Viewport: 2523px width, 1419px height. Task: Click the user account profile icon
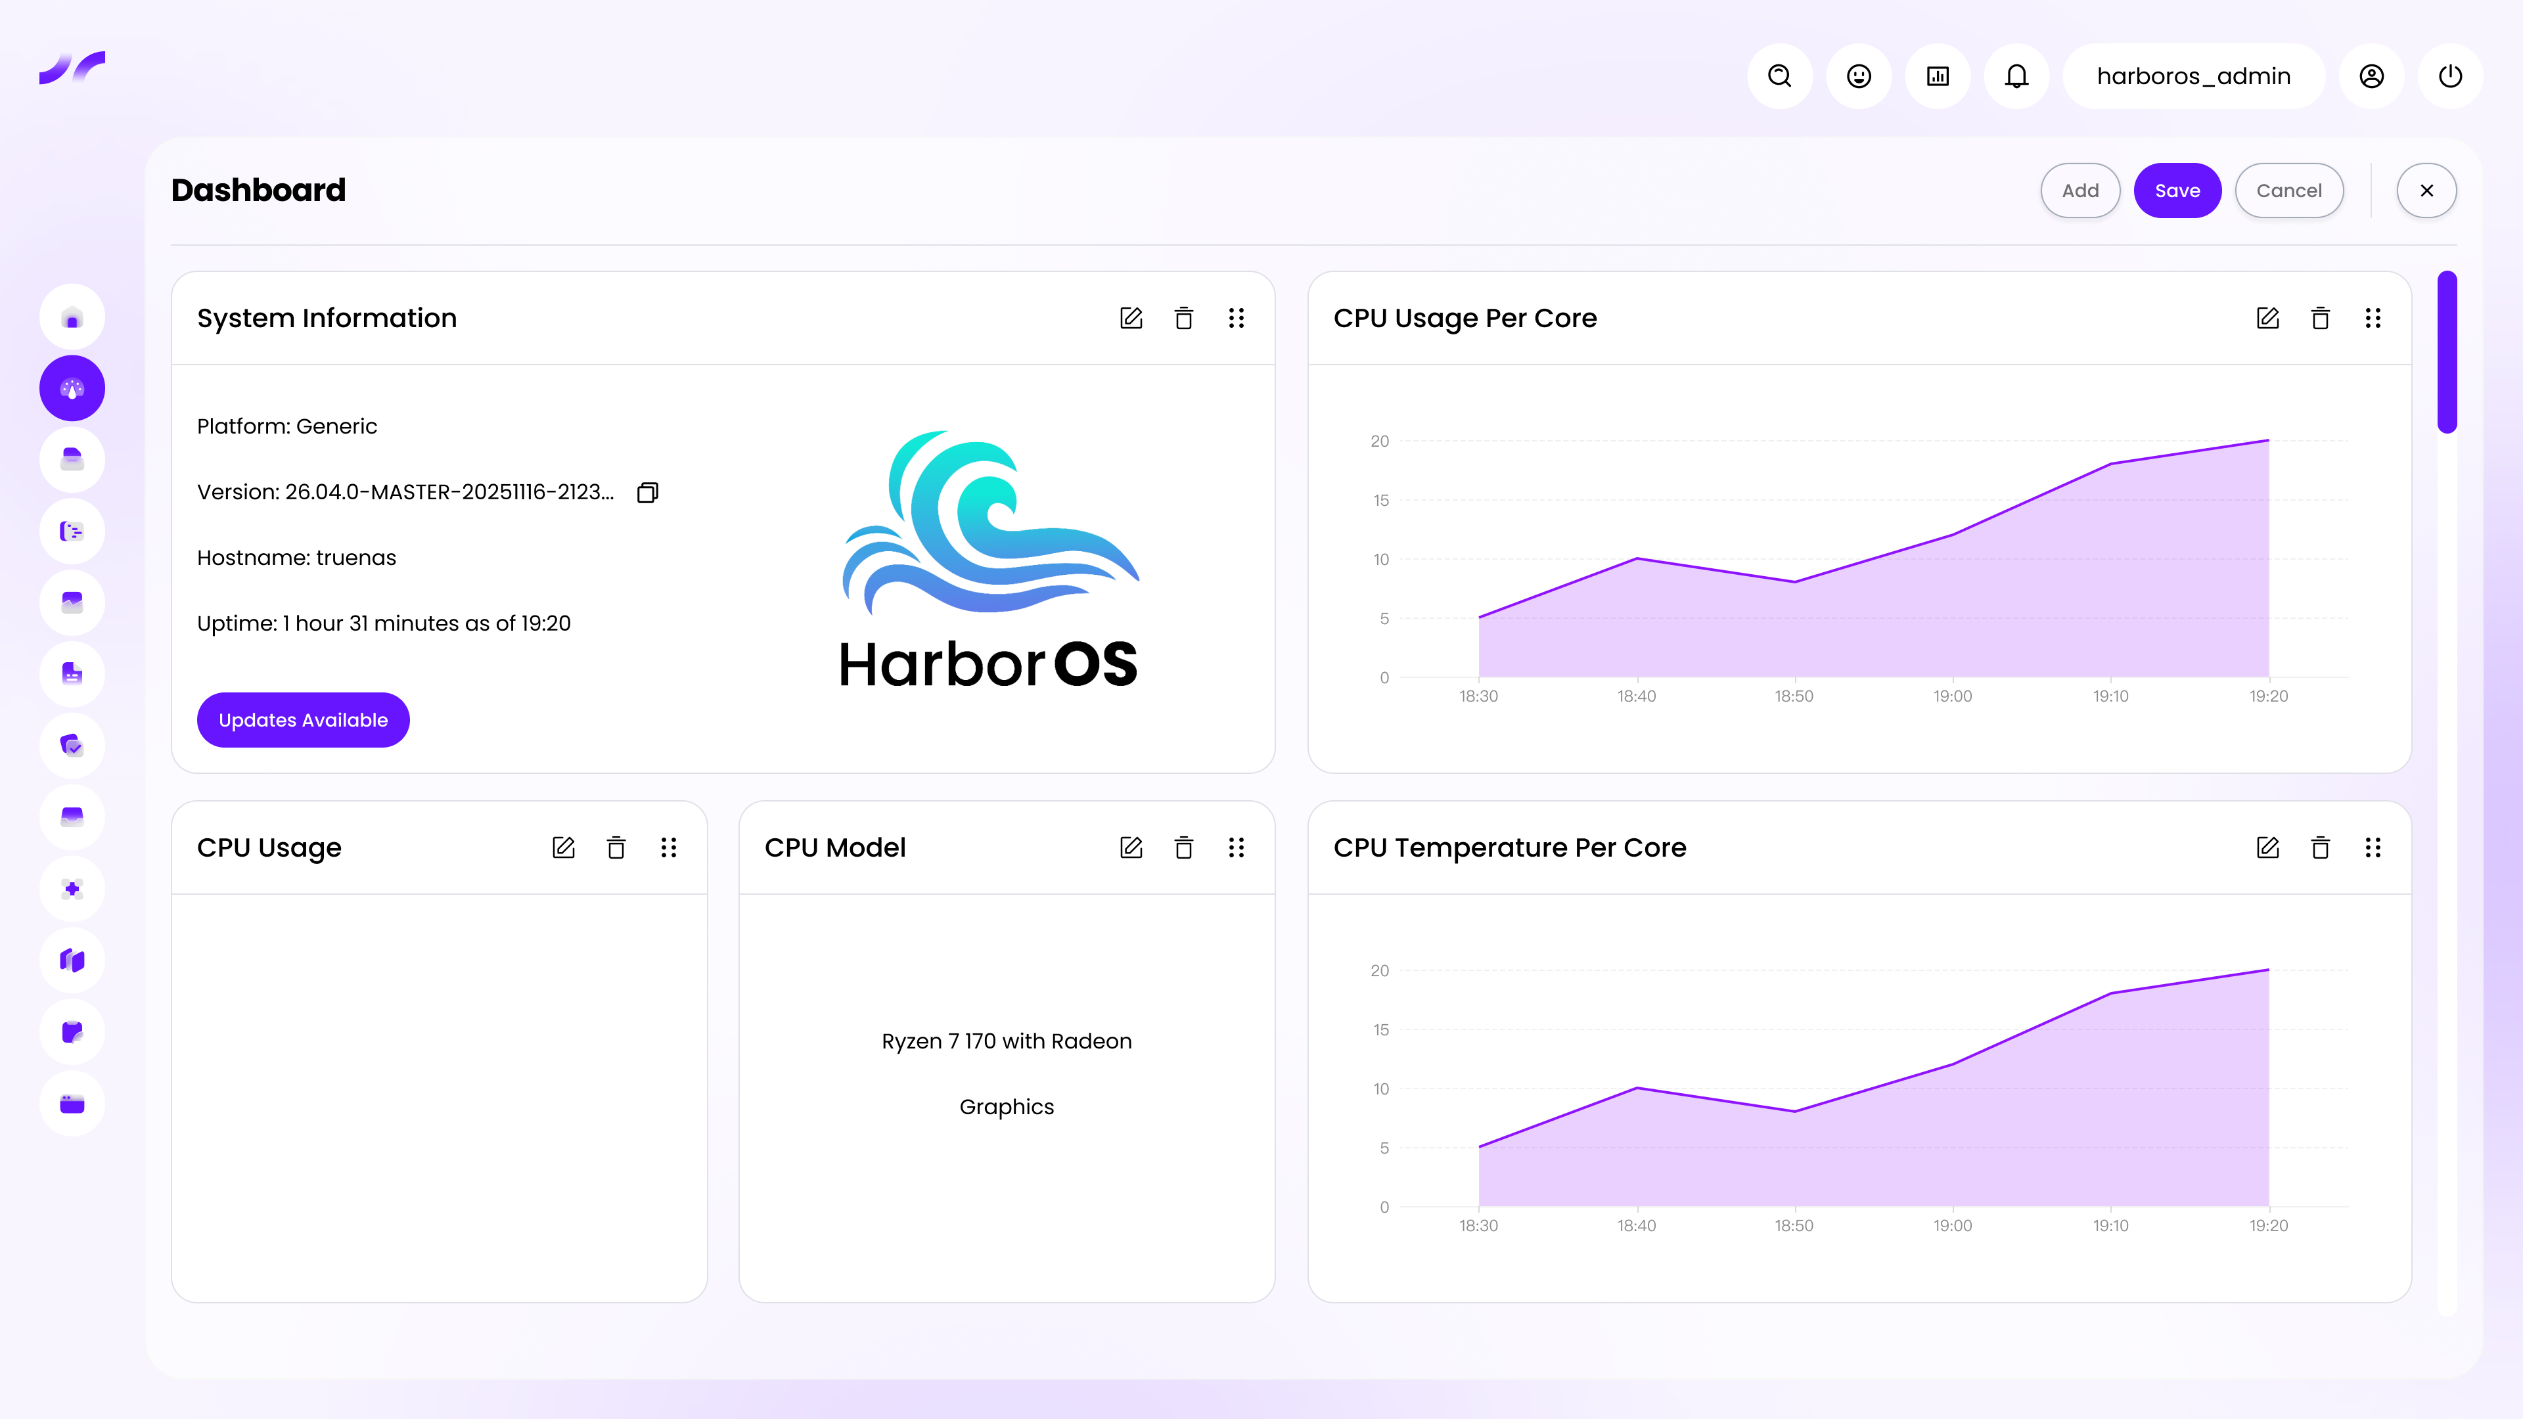point(2371,76)
